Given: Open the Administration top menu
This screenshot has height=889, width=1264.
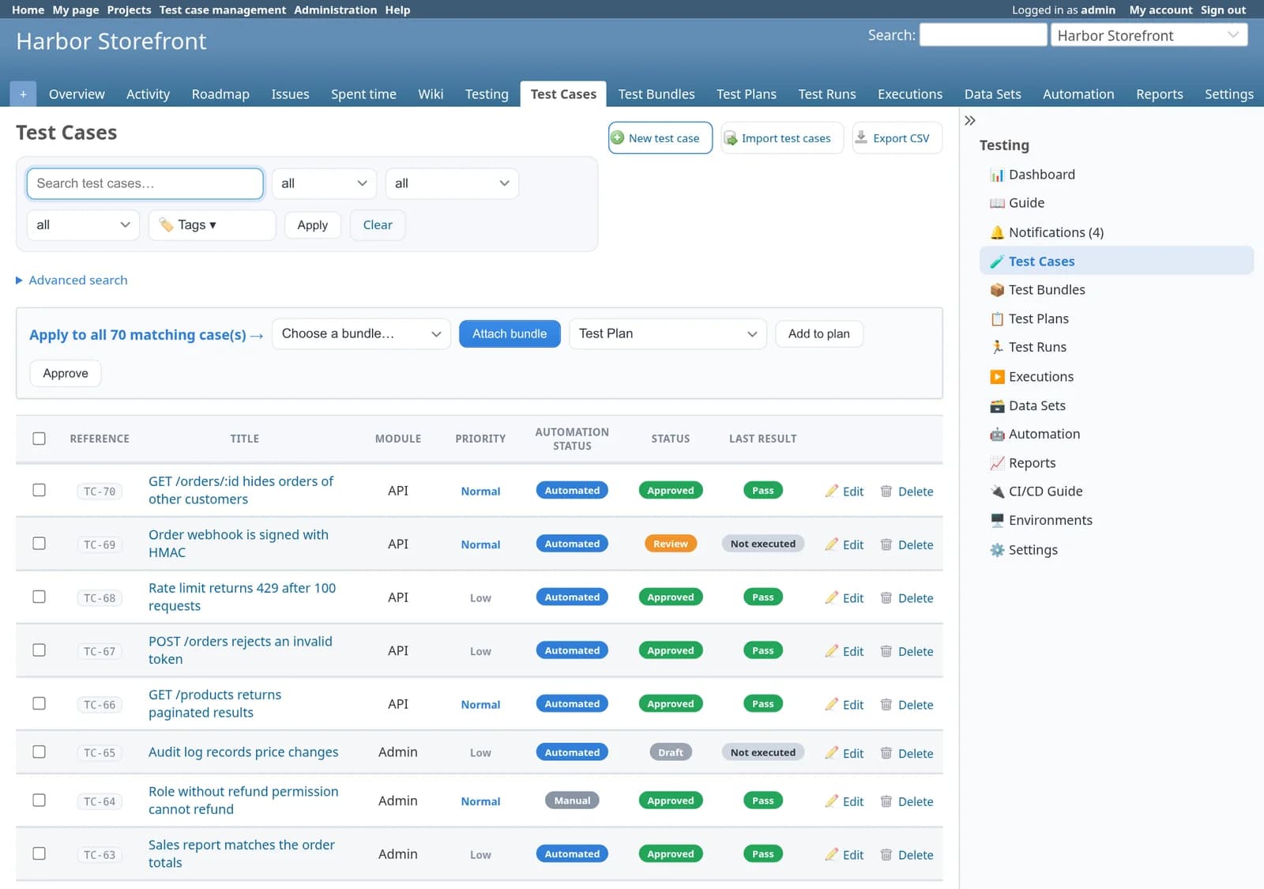Looking at the screenshot, I should [x=336, y=10].
